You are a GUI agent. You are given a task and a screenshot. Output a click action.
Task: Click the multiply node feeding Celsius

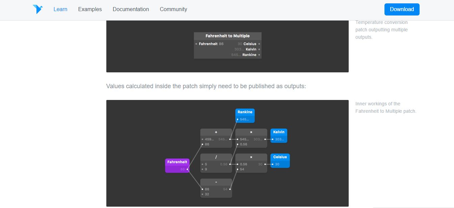(x=251, y=157)
